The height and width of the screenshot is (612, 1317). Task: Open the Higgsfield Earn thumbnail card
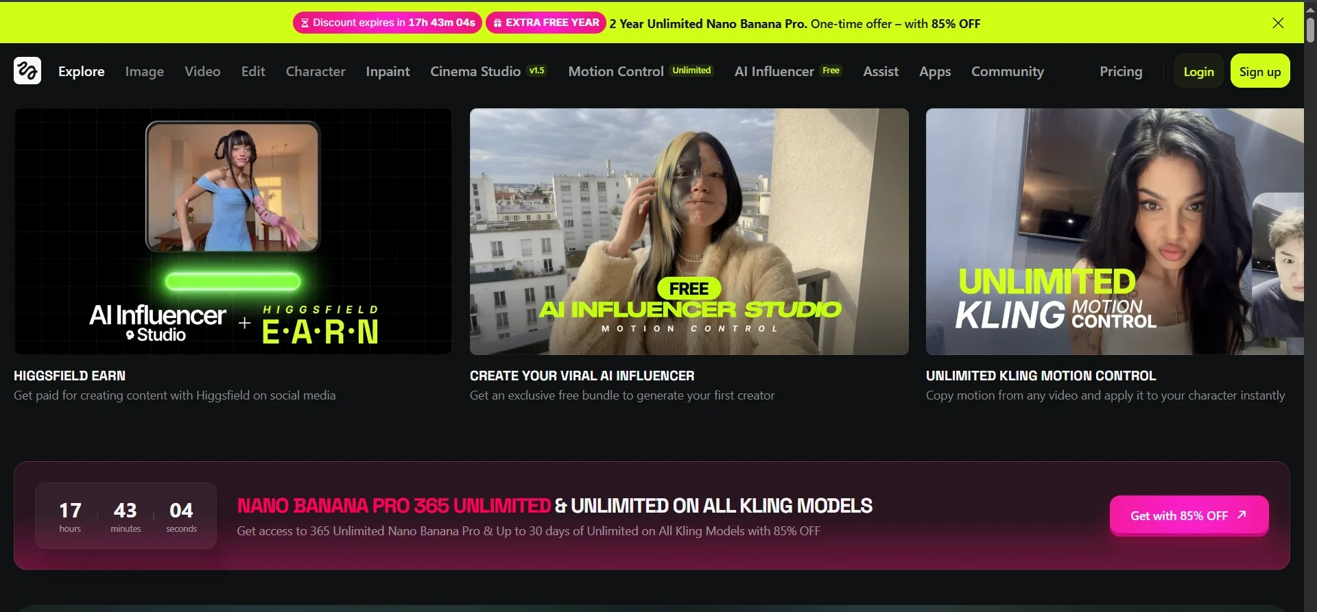click(233, 232)
